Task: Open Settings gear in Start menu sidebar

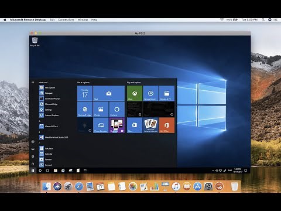Action: (x=33, y=156)
